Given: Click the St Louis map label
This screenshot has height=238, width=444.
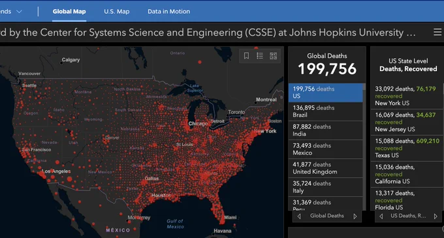Looking at the screenshot, I should (184, 145).
